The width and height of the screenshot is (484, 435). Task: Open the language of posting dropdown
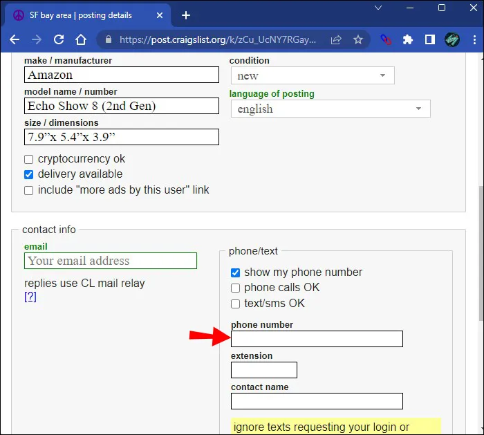[x=331, y=109]
